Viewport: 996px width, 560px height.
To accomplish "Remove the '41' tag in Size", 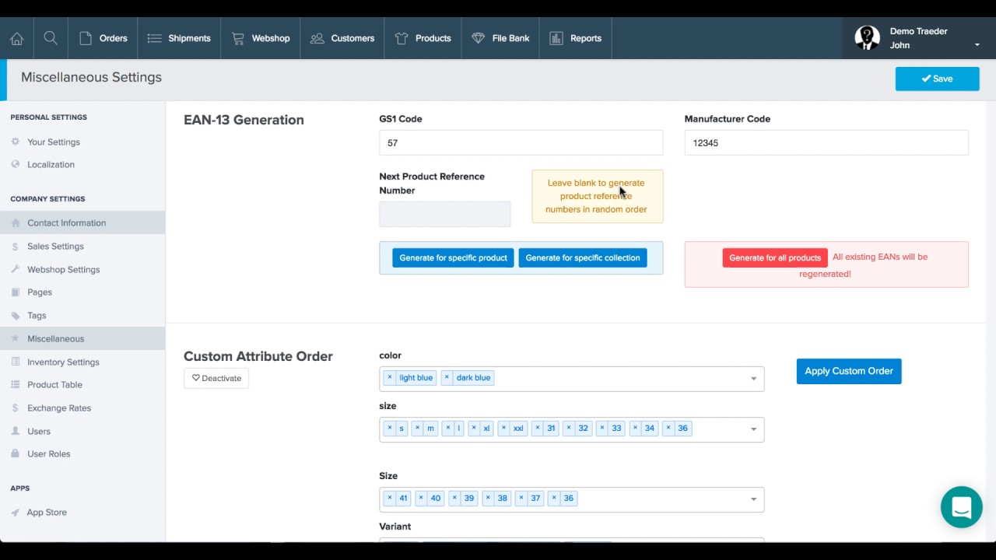I will coord(390,498).
